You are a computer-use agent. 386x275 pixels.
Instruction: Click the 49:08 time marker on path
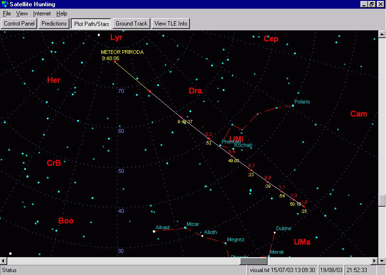tap(234, 161)
